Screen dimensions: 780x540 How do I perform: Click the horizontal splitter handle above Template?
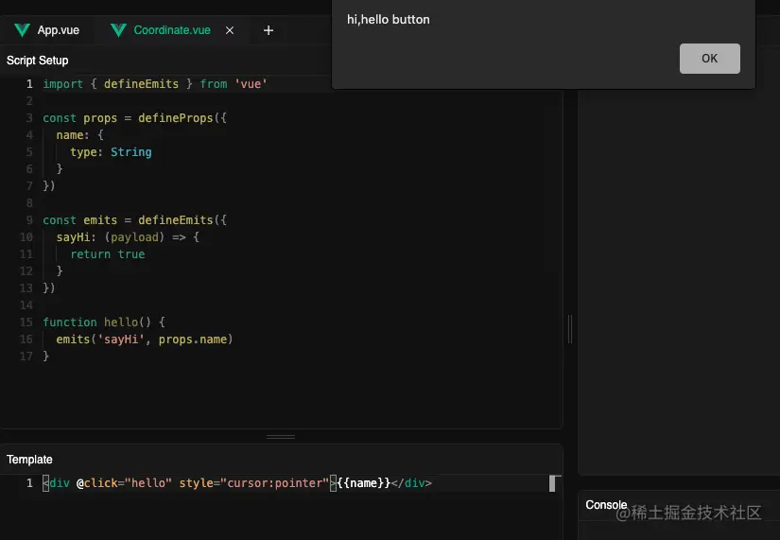coord(281,437)
